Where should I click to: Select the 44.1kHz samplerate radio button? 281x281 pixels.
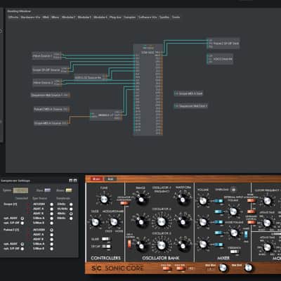point(71,209)
